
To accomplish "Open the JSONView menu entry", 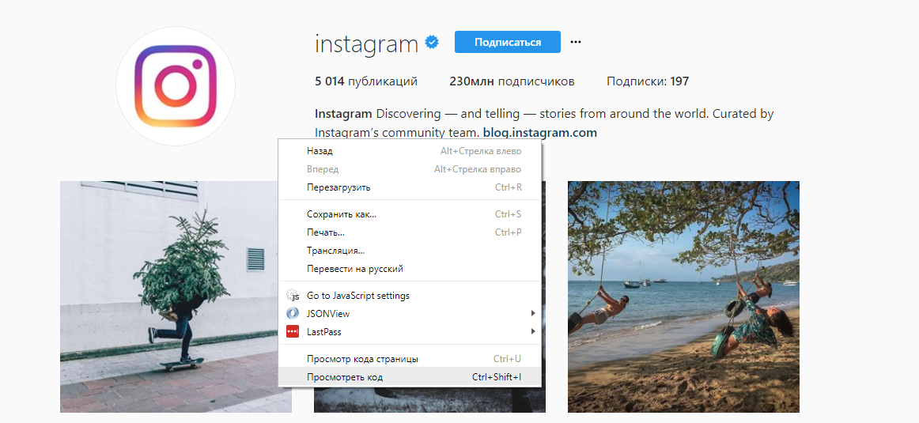I will click(x=410, y=313).
